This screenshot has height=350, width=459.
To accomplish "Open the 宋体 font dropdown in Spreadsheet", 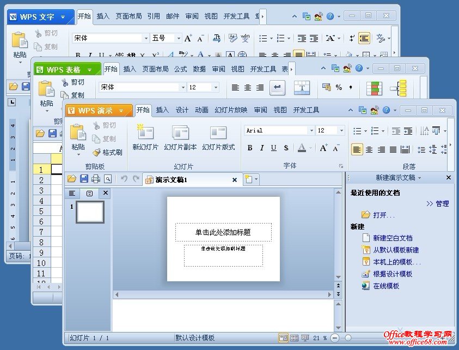I will (x=183, y=87).
